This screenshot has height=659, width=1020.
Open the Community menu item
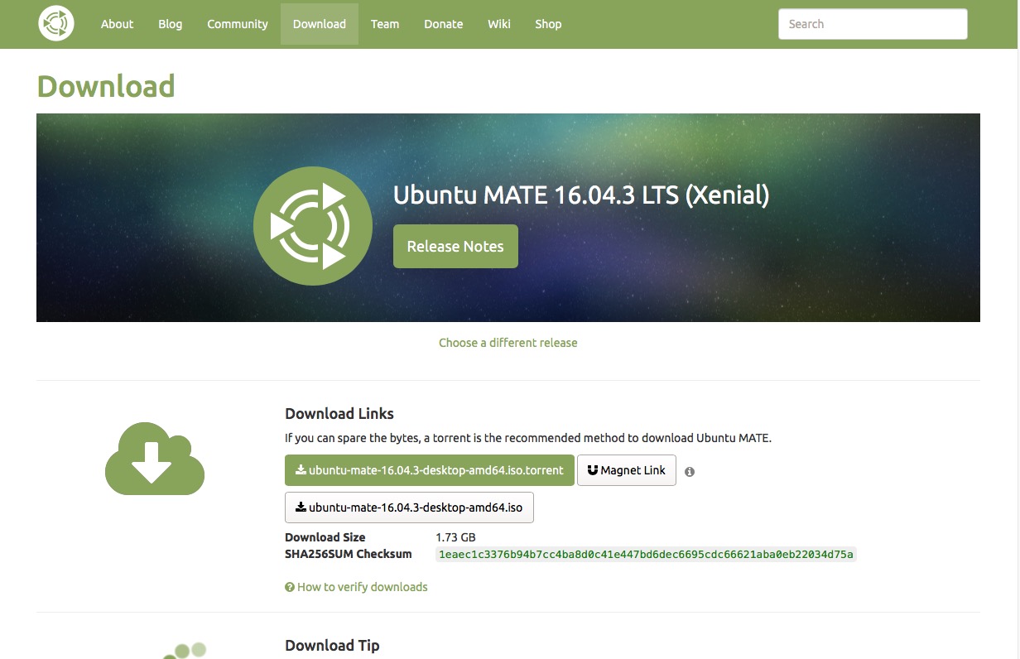pyautogui.click(x=238, y=24)
